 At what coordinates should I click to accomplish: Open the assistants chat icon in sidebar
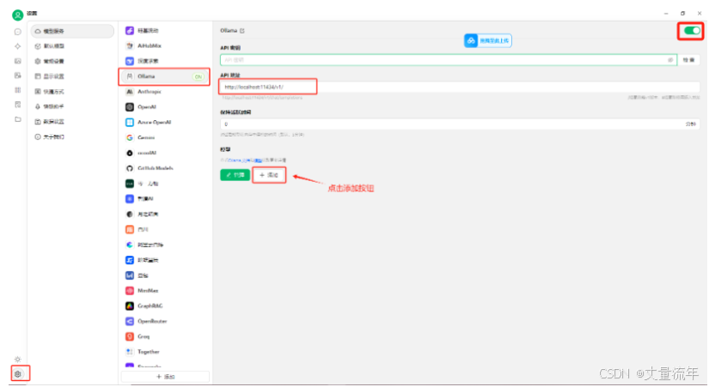coord(18,32)
